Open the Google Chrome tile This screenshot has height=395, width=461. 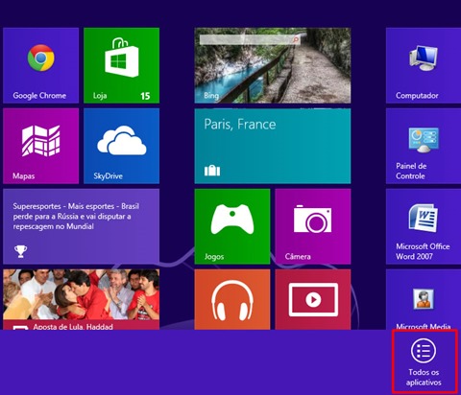click(40, 65)
